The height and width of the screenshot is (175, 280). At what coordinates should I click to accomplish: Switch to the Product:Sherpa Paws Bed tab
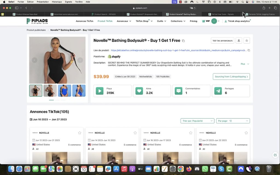click(x=25, y=14)
